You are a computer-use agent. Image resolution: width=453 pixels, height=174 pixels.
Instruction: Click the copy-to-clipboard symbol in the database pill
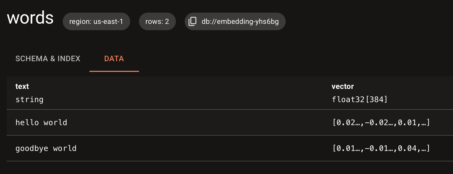192,21
